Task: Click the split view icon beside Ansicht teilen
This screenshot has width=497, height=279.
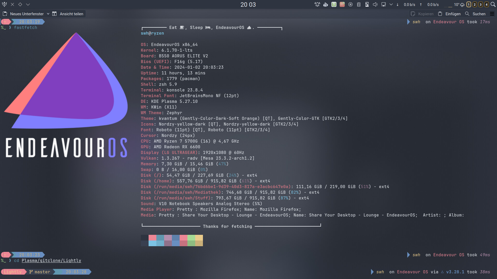Action: pyautogui.click(x=54, y=14)
